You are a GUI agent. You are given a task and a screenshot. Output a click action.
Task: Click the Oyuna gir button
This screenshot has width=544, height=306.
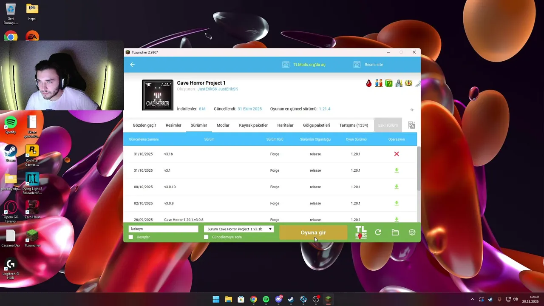(313, 232)
